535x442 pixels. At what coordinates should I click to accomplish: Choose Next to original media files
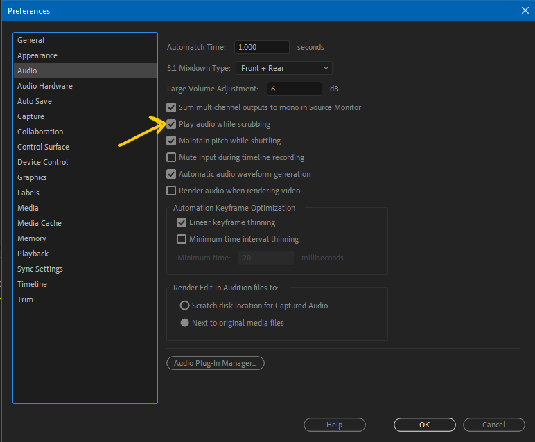pos(184,323)
